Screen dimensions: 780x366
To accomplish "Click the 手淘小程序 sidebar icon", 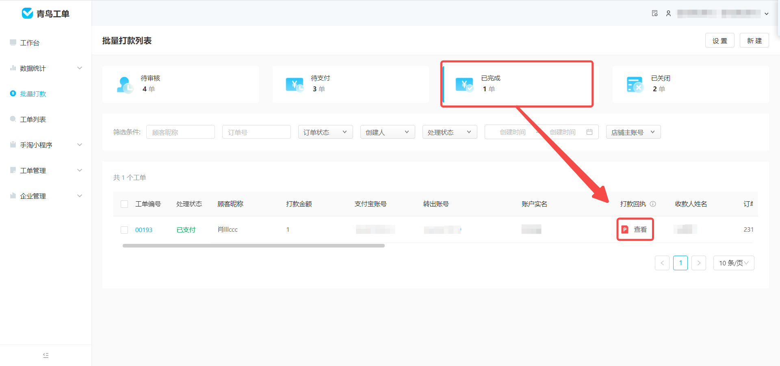I will (13, 145).
